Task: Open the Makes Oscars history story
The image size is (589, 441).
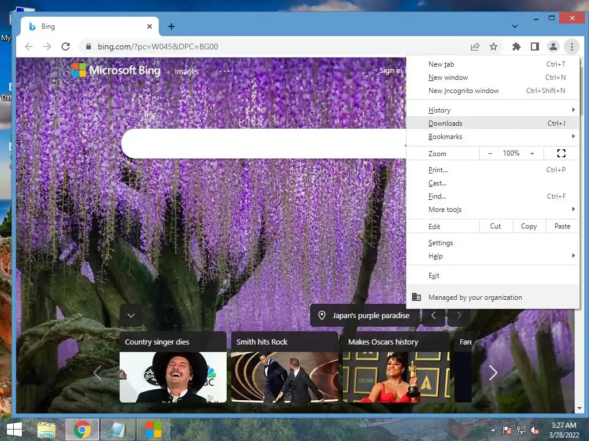Action: [x=396, y=367]
